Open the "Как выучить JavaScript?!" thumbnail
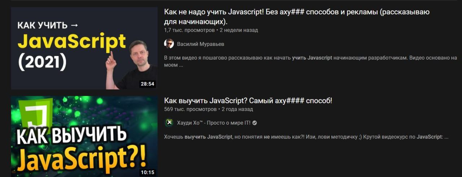This screenshot has height=177, width=462. pos(84,137)
